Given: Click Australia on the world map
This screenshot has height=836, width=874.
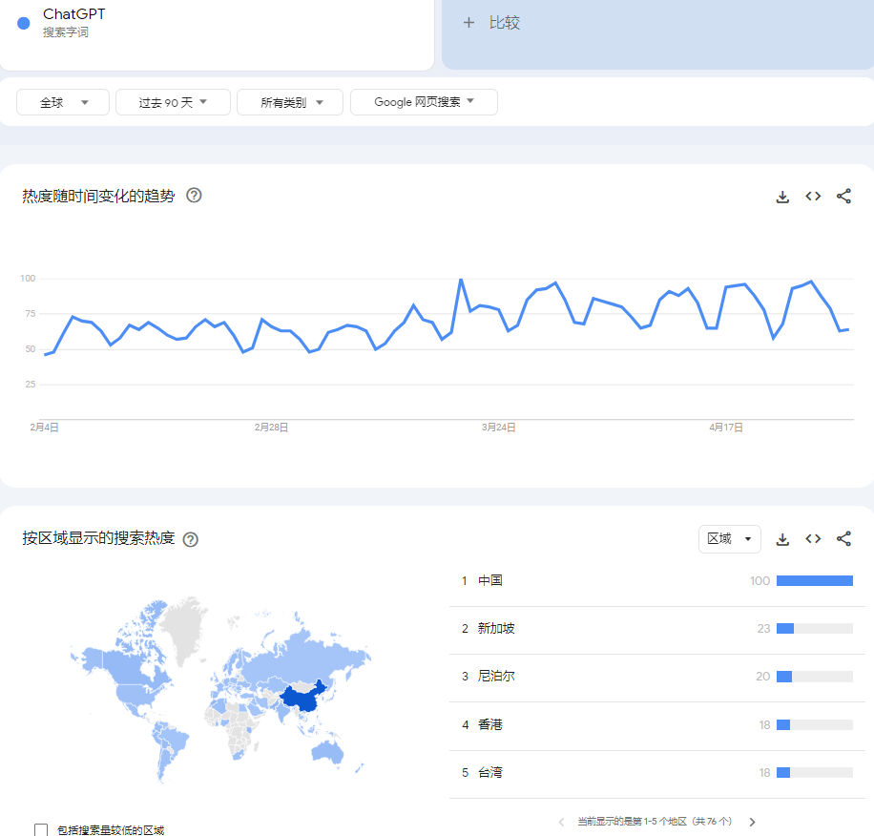Looking at the screenshot, I should point(327,751).
